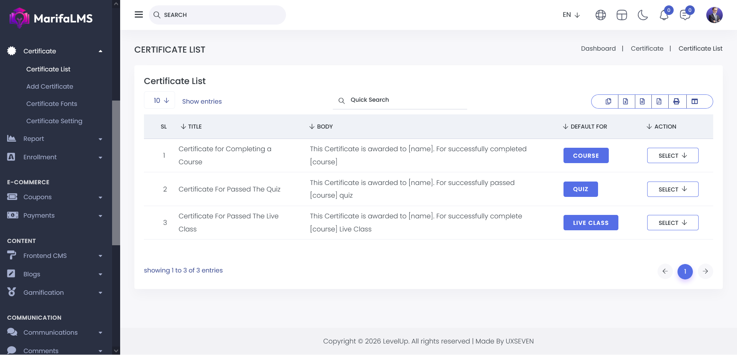Click the COURSE default-for button
This screenshot has width=737, height=355.
click(586, 155)
